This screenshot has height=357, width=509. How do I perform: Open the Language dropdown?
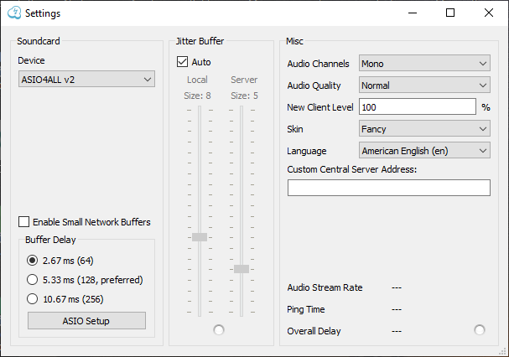tap(424, 150)
